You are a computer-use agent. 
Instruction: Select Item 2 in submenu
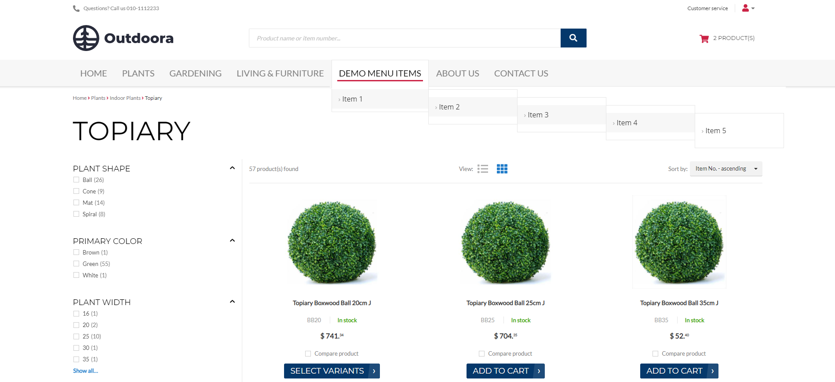pos(473,107)
